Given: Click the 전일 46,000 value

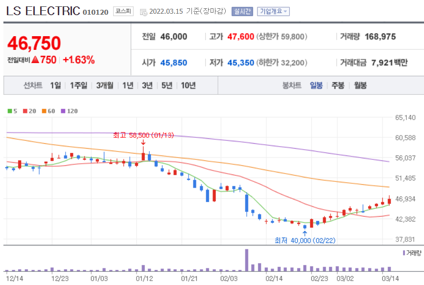Looking at the screenshot, I should [174, 37].
